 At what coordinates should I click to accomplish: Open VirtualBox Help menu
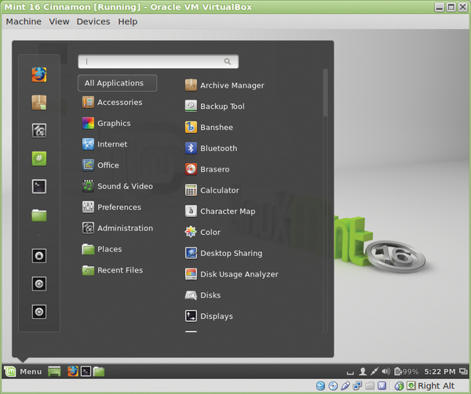[x=128, y=22]
